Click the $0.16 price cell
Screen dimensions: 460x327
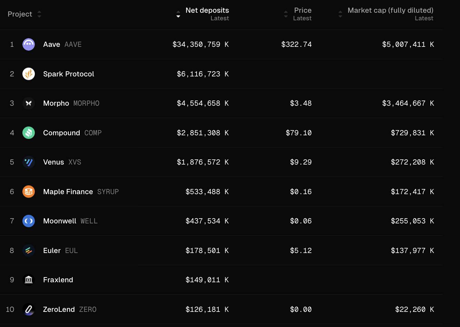pyautogui.click(x=301, y=192)
